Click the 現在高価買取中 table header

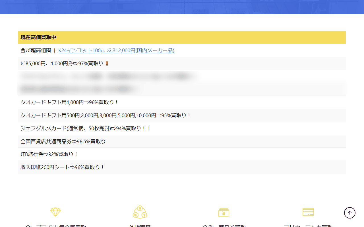click(182, 37)
